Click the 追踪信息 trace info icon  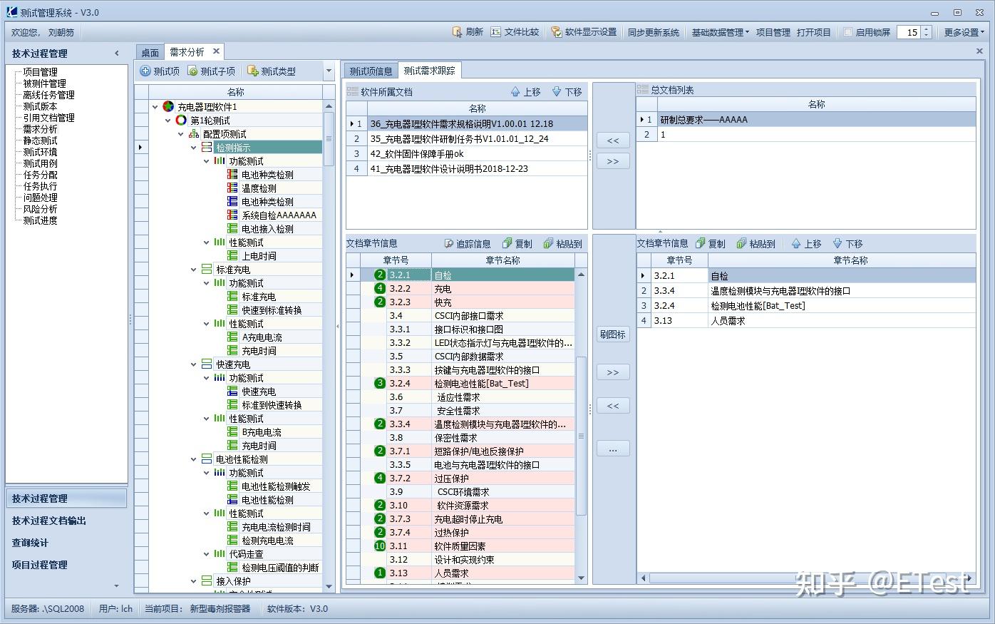tap(469, 243)
